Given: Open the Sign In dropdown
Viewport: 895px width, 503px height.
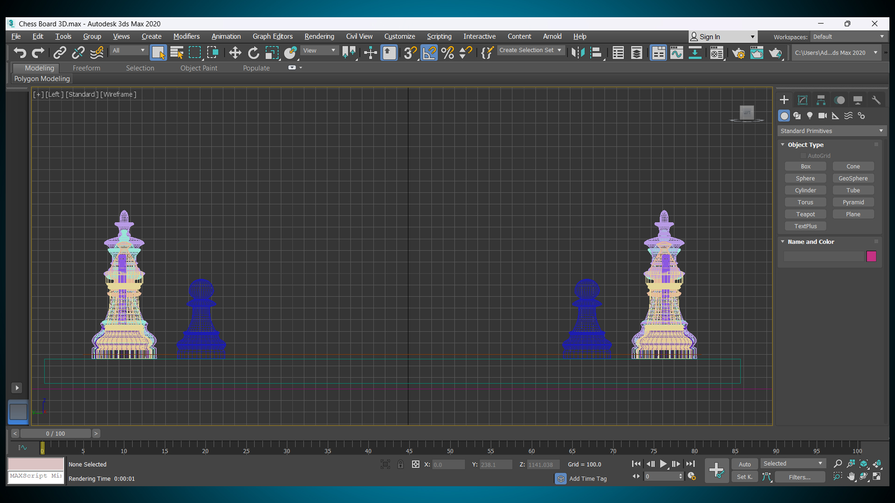Looking at the screenshot, I should (723, 37).
